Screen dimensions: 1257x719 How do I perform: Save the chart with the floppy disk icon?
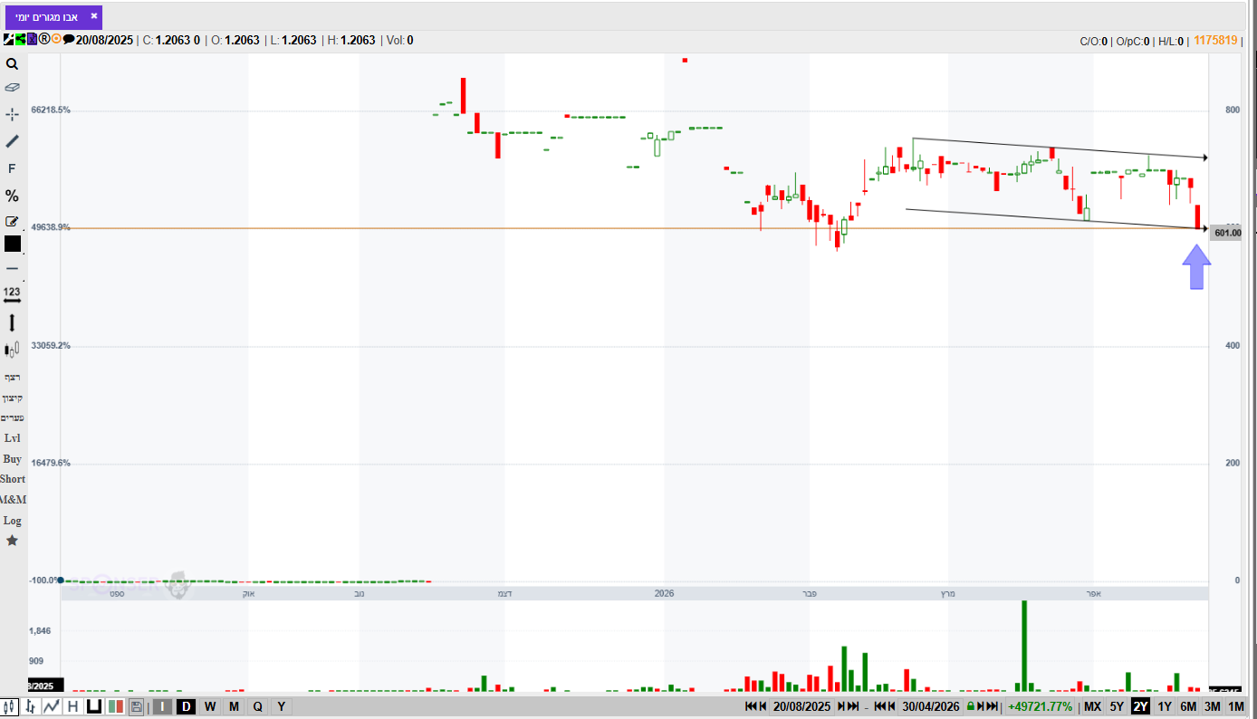pos(136,706)
